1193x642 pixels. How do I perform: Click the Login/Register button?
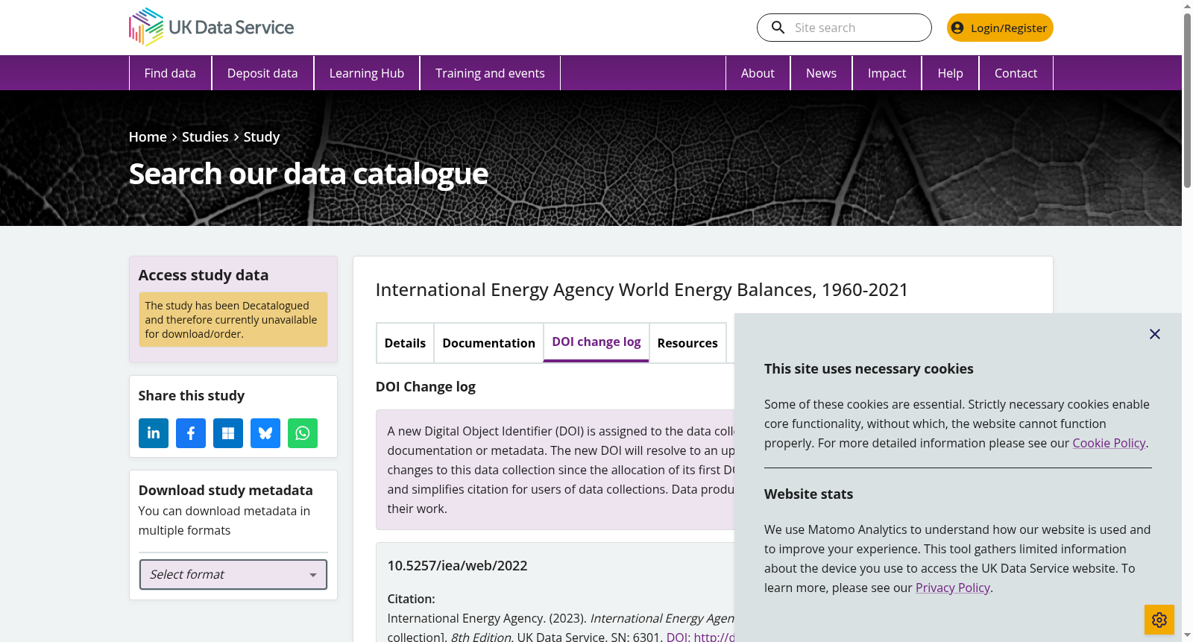point(1000,28)
